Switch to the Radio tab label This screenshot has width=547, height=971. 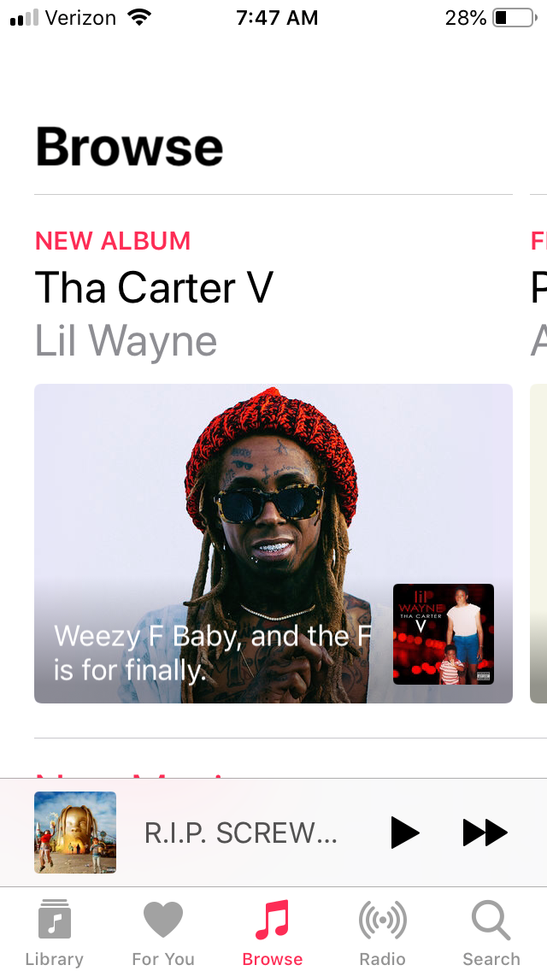[382, 959]
